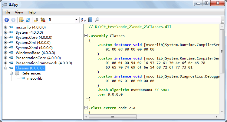Select mscorlib under References
Viewport: 227px width, 122px height.
pyautogui.click(x=35, y=78)
